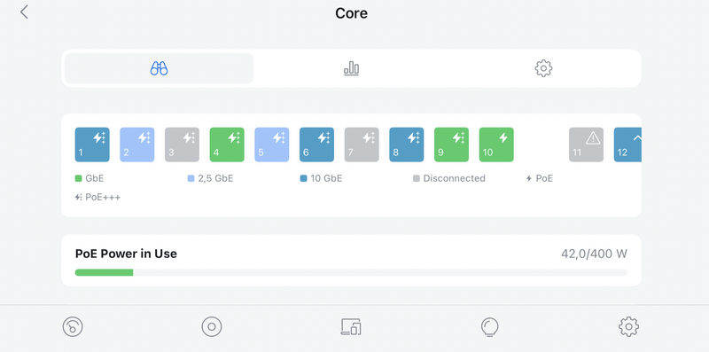Open the bottom bar settings gear
This screenshot has height=352, width=709.
[x=628, y=326]
